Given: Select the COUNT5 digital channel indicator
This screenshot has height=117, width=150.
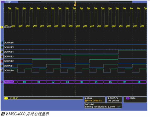Looking at the screenshot, I should tap(2, 47).
